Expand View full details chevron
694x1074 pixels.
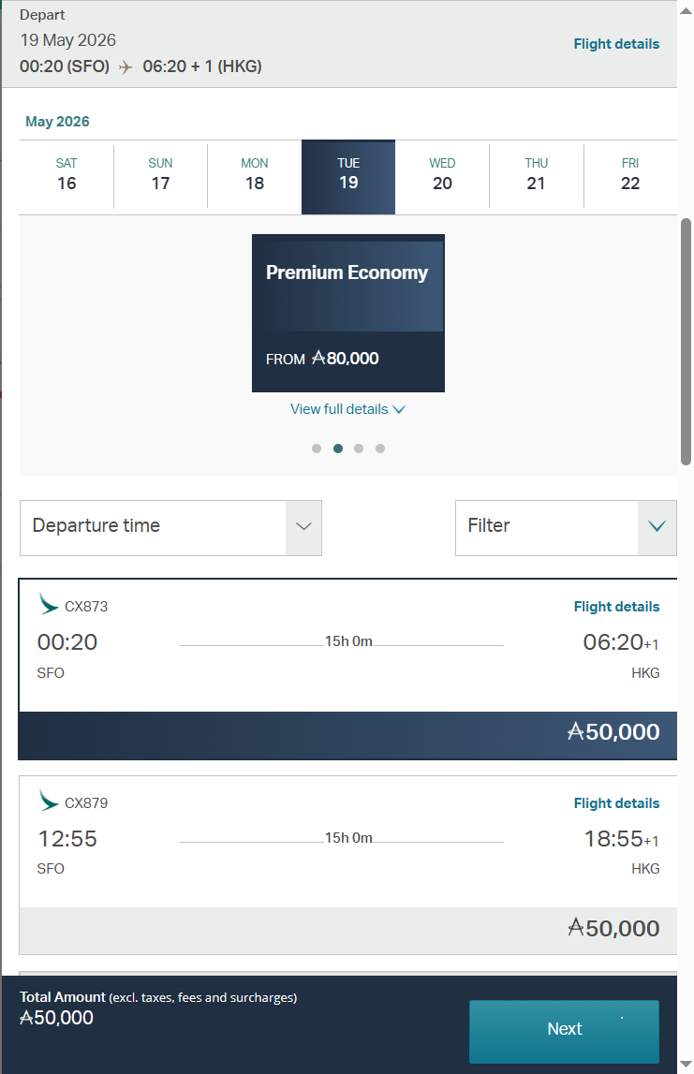[x=399, y=409]
